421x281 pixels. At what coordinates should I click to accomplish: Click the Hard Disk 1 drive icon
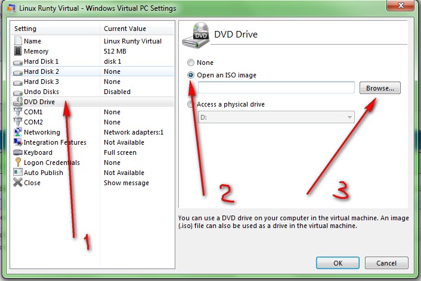pyautogui.click(x=18, y=63)
